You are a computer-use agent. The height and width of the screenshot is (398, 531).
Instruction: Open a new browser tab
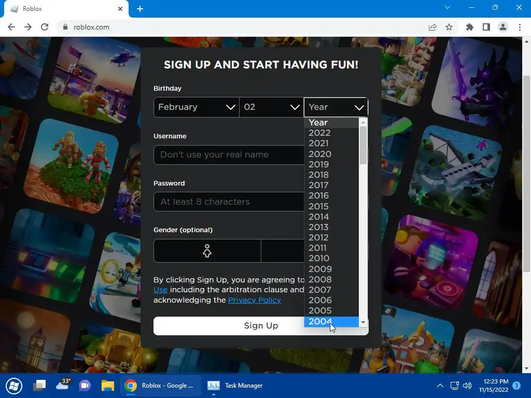tap(140, 9)
